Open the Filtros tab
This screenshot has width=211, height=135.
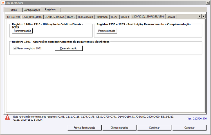13,10
